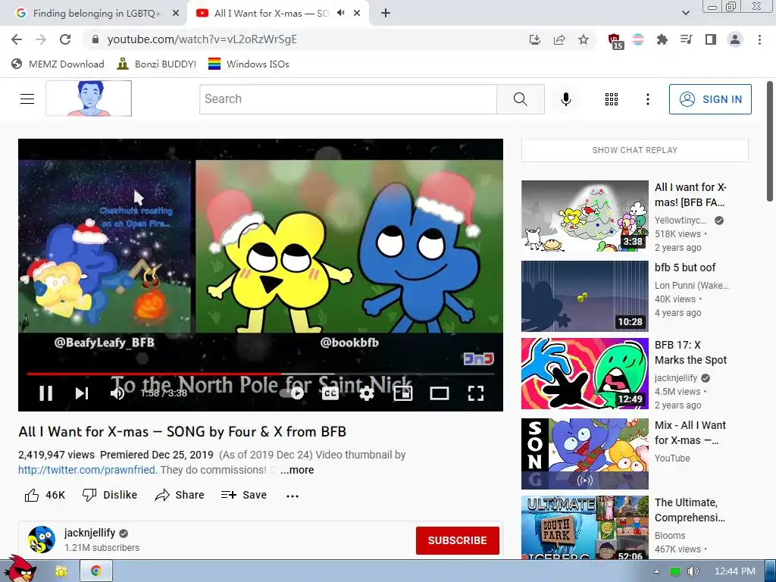Image resolution: width=776 pixels, height=582 pixels.
Task: Open more actions ellipsis under video
Action: [293, 496]
